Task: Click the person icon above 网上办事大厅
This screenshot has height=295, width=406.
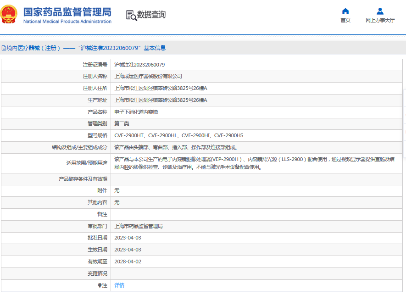Action: 380,11
